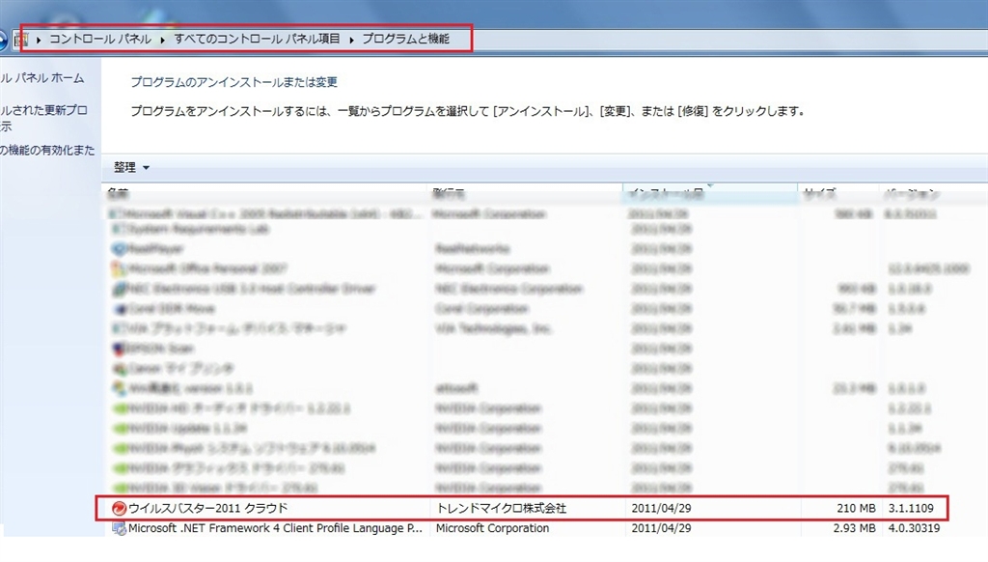This screenshot has width=988, height=562.
Task: Click the プログラムと機能 breadcrumb segment
Action: (x=406, y=39)
